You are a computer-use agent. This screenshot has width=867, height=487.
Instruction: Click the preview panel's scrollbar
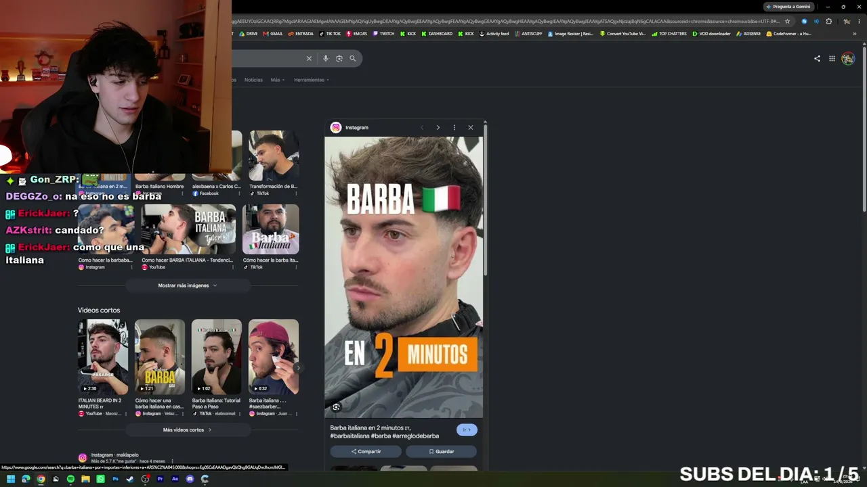[485, 200]
